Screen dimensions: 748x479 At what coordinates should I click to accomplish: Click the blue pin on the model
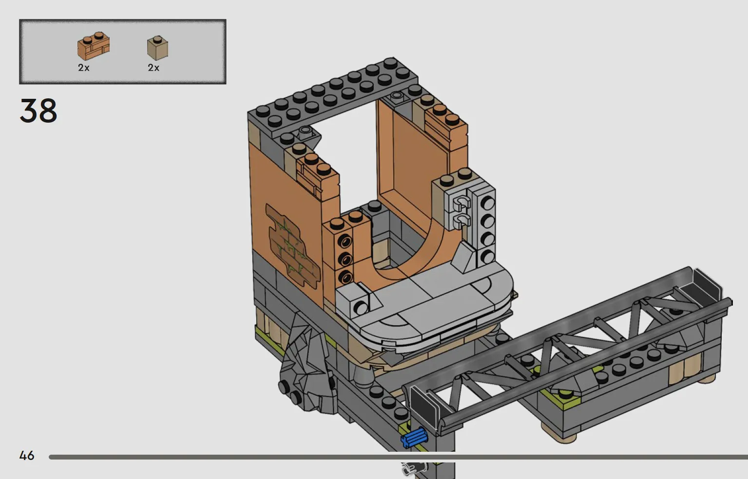(x=413, y=438)
